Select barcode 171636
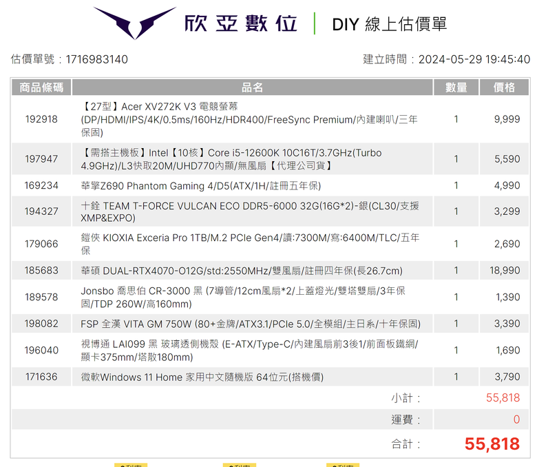Viewport: 537px width, 467px height. click(41, 377)
